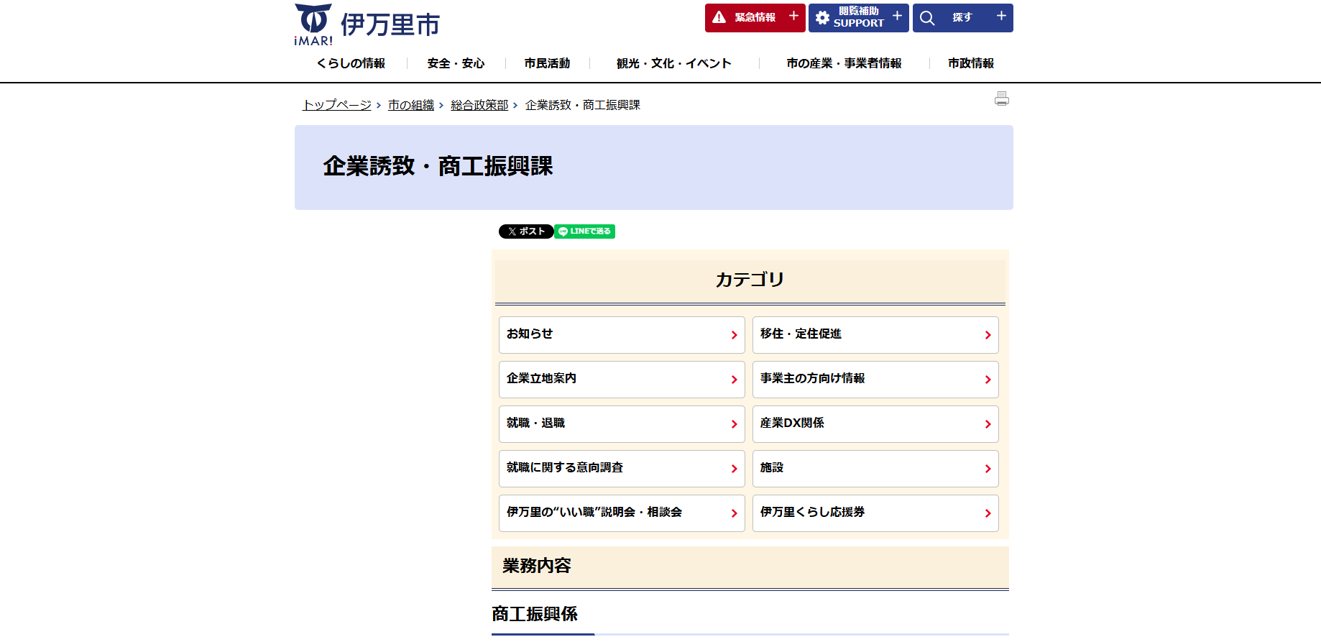
Task: Click the emergency warning triangle icon
Action: (719, 17)
